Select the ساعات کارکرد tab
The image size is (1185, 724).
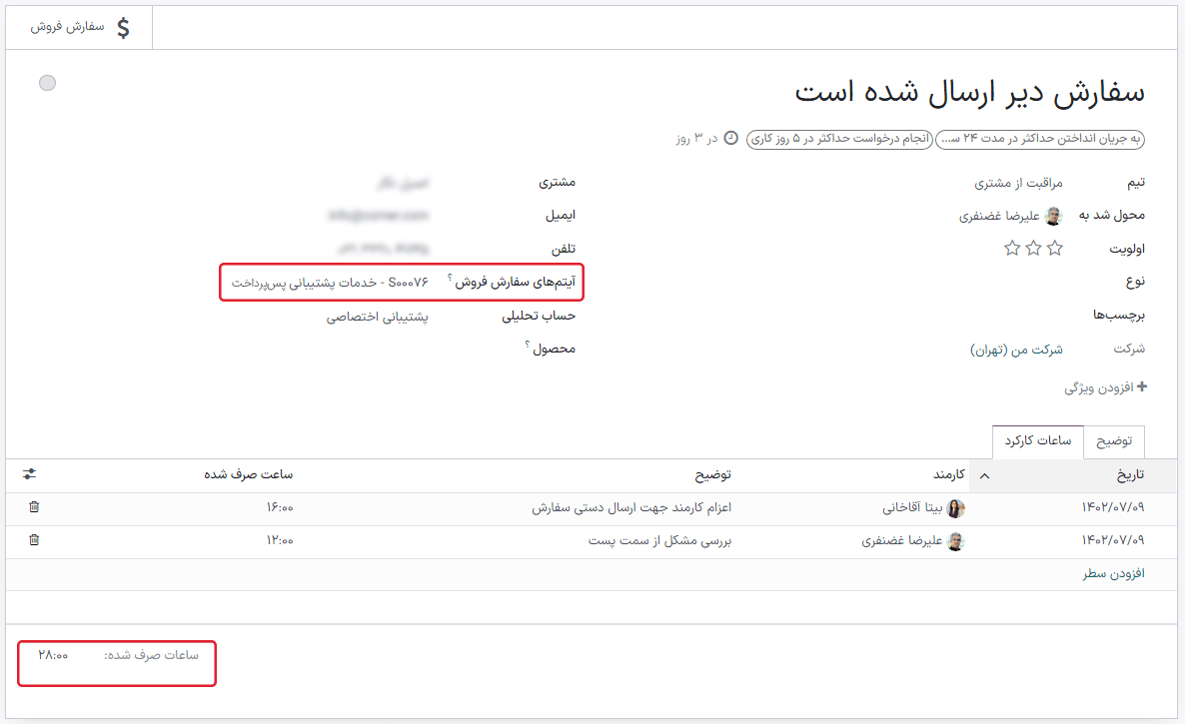coord(1038,441)
